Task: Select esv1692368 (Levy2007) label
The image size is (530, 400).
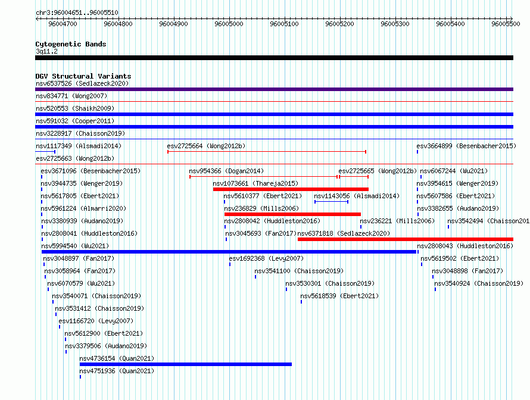Action: coord(266,258)
